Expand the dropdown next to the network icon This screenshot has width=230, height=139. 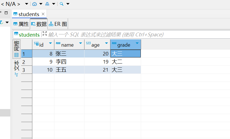click(54, 4)
